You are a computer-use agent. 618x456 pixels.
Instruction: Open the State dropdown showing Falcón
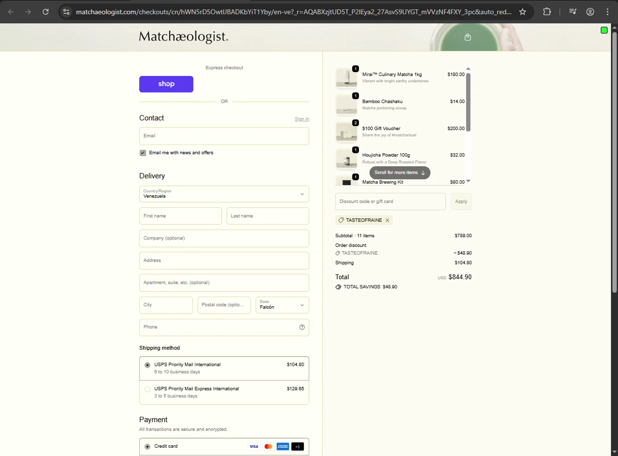pyautogui.click(x=282, y=305)
